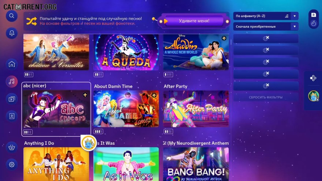Open notifications bell icon
Viewport: 322px width, 181px height.
(12, 33)
